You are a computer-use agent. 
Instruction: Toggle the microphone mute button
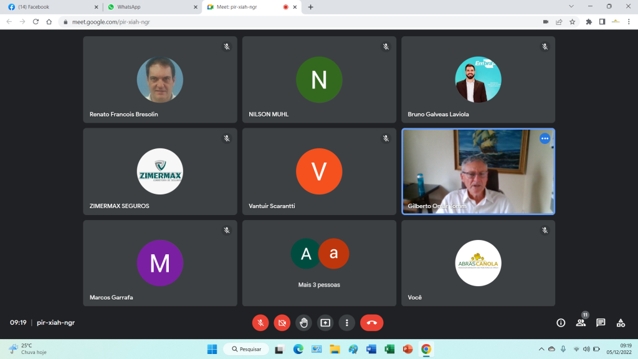coord(260,323)
